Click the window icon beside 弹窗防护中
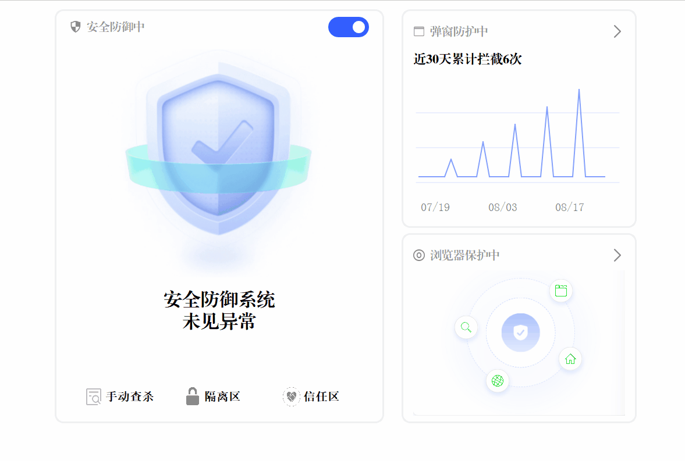The width and height of the screenshot is (685, 461). [419, 31]
